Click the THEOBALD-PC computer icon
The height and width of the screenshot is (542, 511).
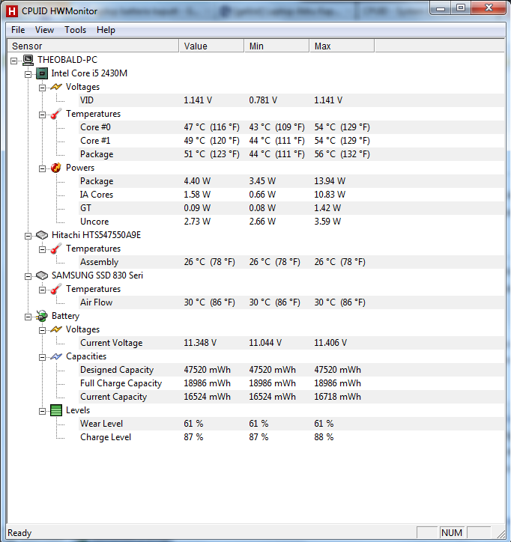[x=28, y=60]
